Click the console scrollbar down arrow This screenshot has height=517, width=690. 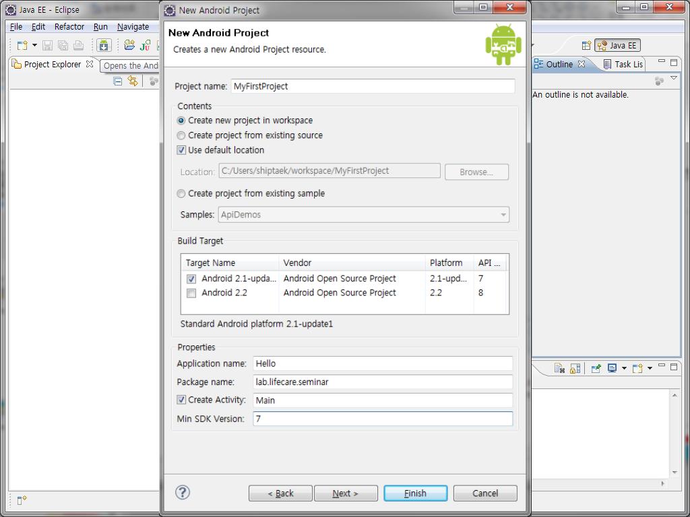pyautogui.click(x=675, y=473)
